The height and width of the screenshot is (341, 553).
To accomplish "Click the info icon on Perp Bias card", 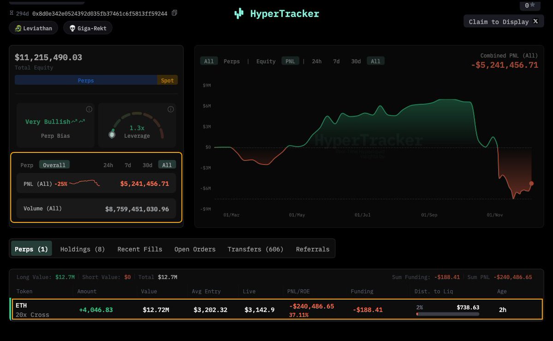I will [89, 109].
